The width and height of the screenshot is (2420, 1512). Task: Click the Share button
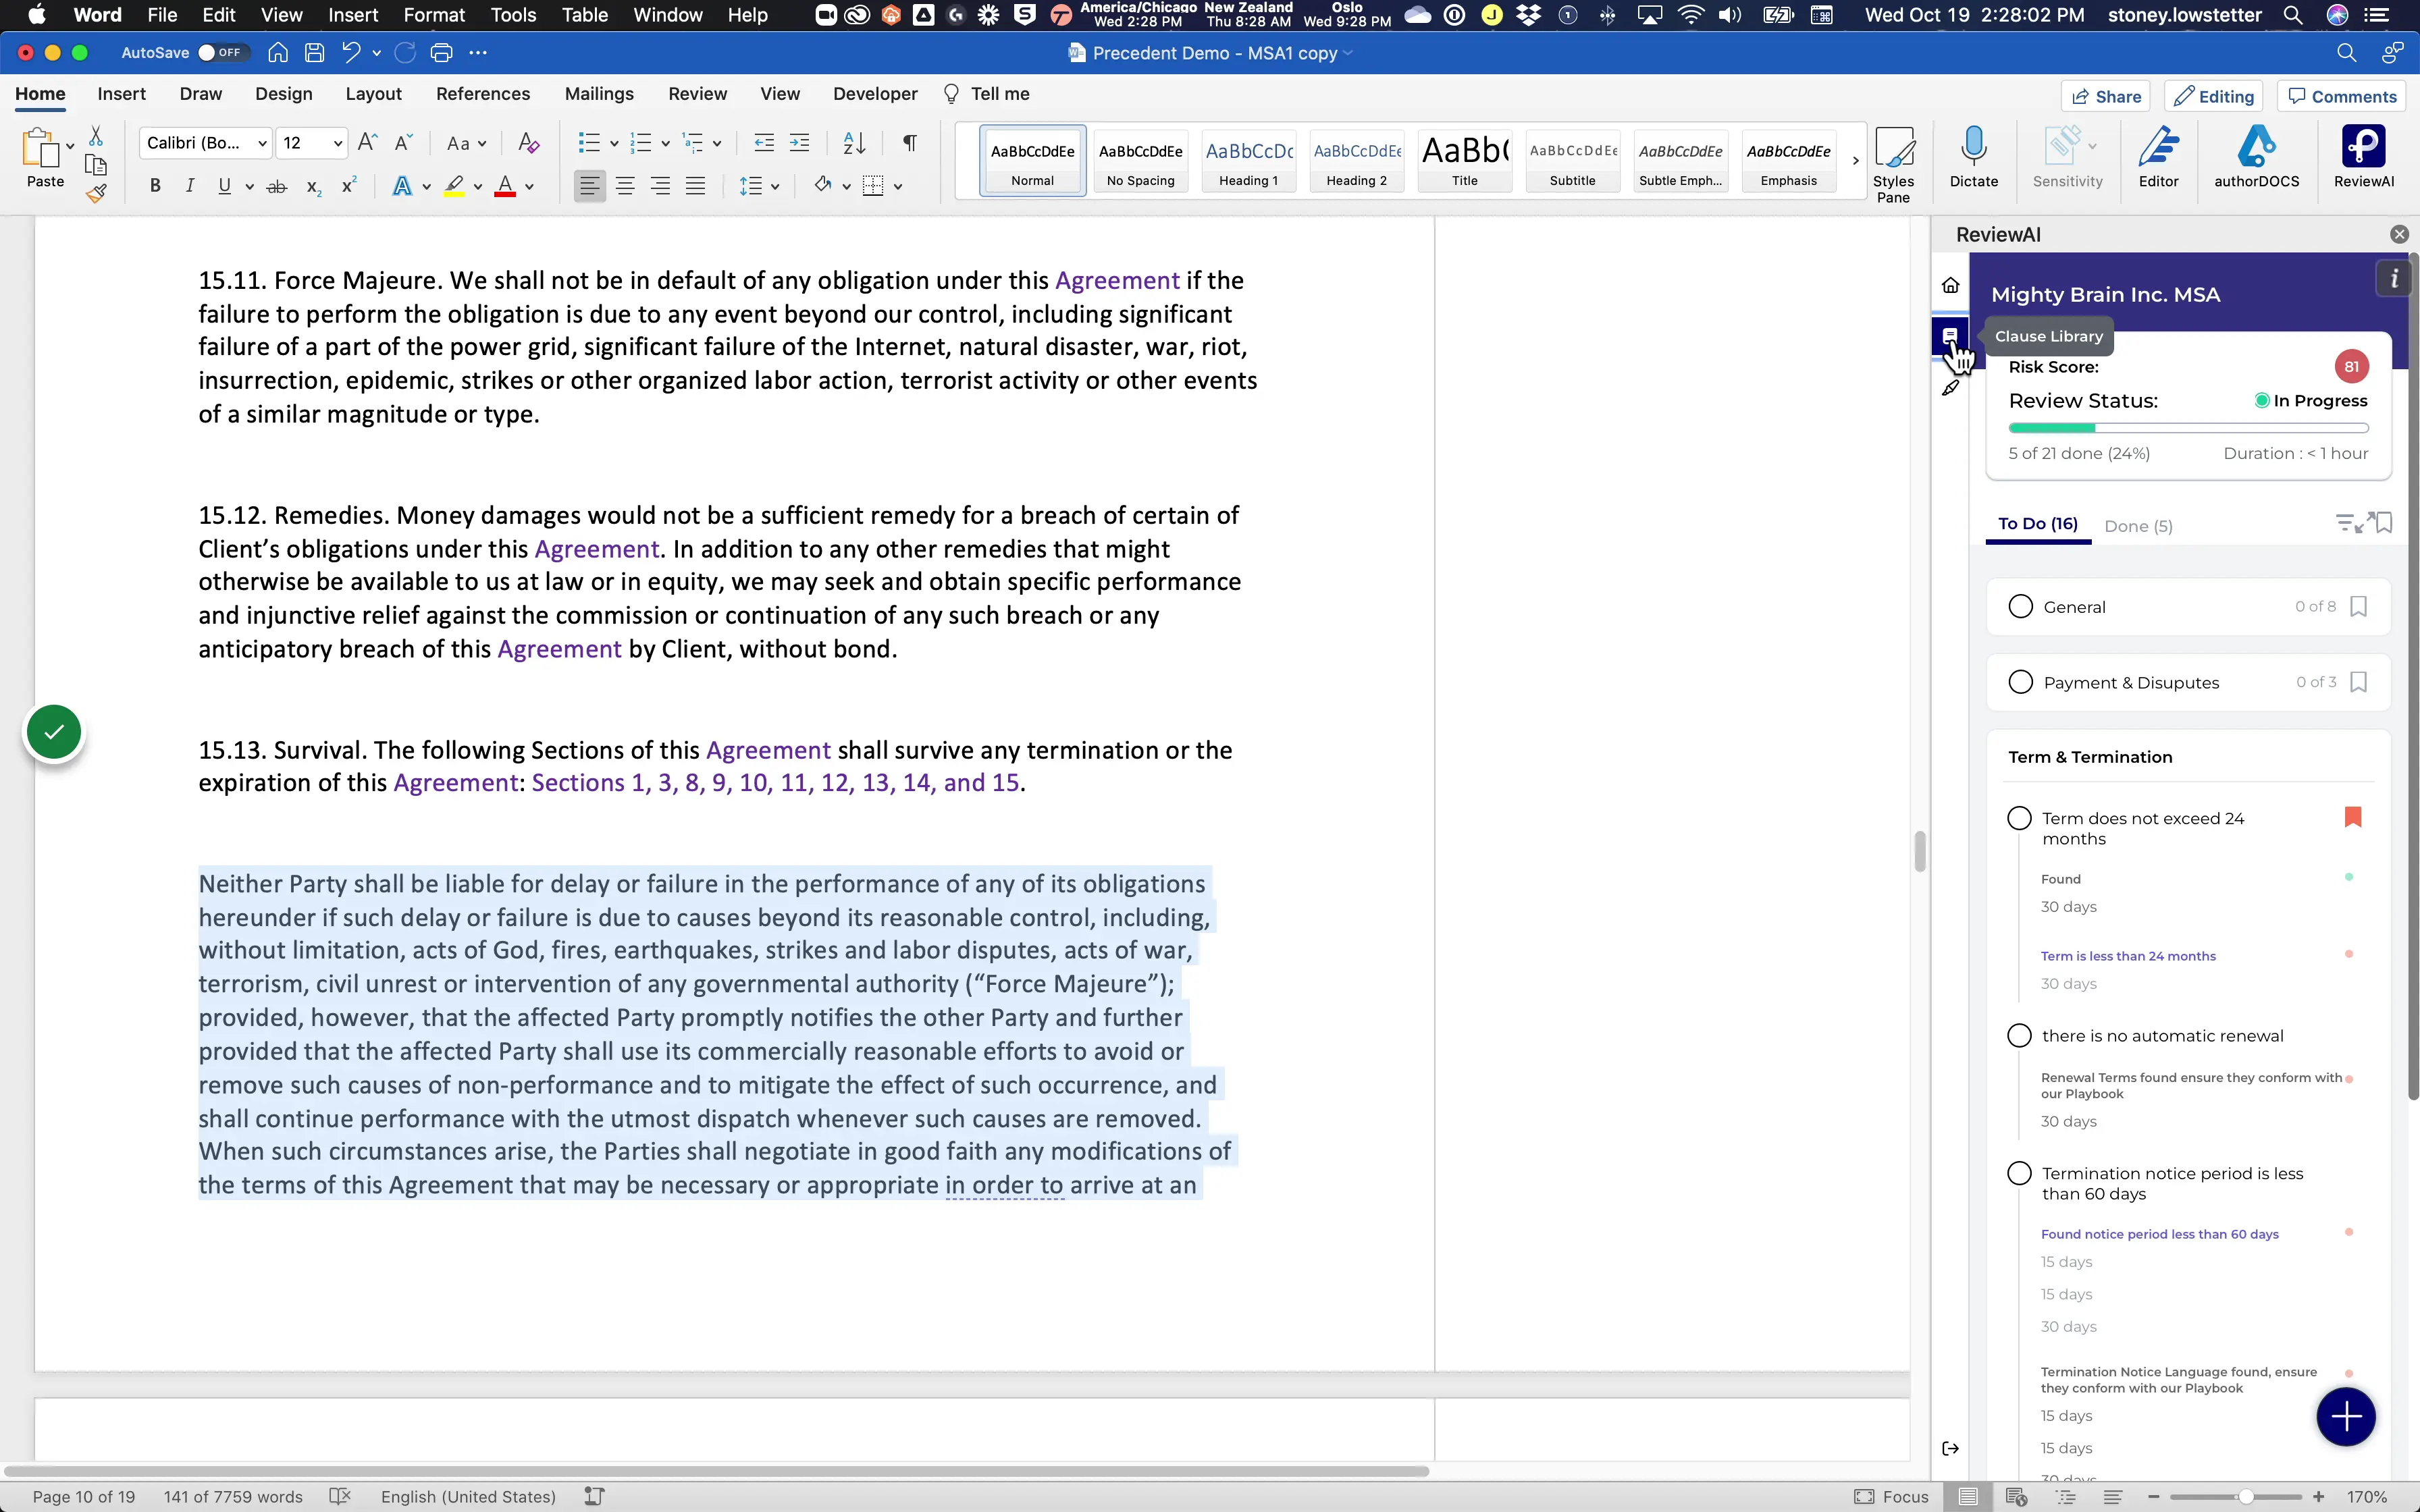(x=2106, y=96)
